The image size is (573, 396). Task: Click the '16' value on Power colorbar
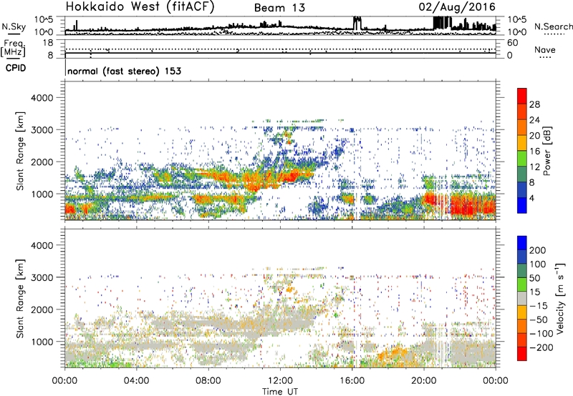pyautogui.click(x=534, y=152)
